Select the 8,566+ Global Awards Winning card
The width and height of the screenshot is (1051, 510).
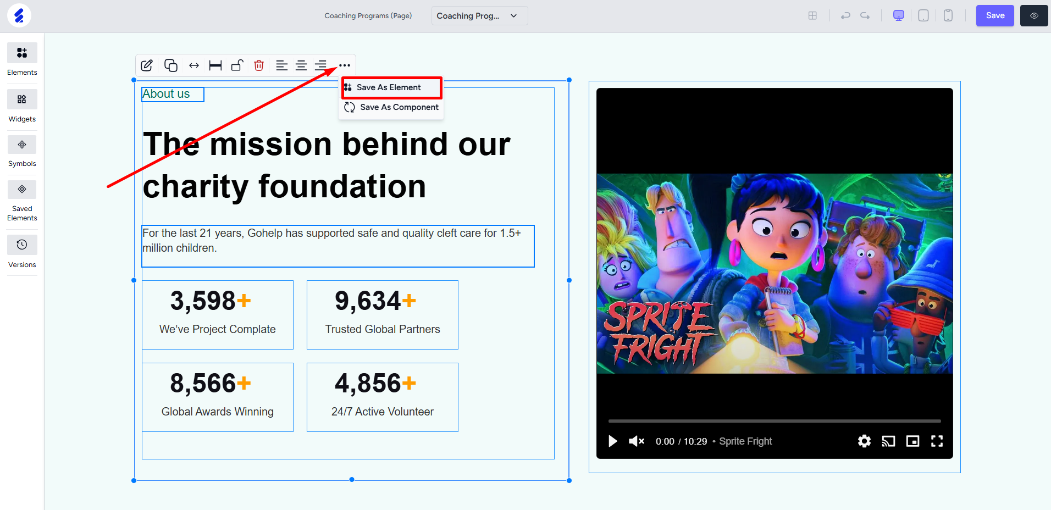click(218, 397)
